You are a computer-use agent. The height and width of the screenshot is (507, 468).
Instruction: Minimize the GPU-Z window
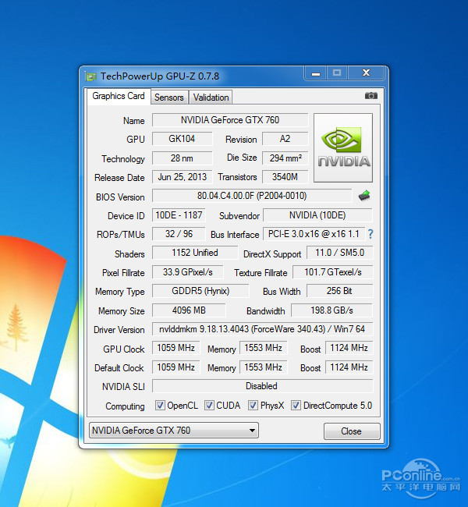315,73
